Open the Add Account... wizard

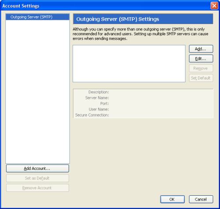(x=37, y=169)
